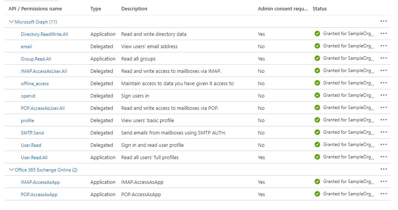Click Admin consent required column header
The image size is (398, 210).
[283, 8]
